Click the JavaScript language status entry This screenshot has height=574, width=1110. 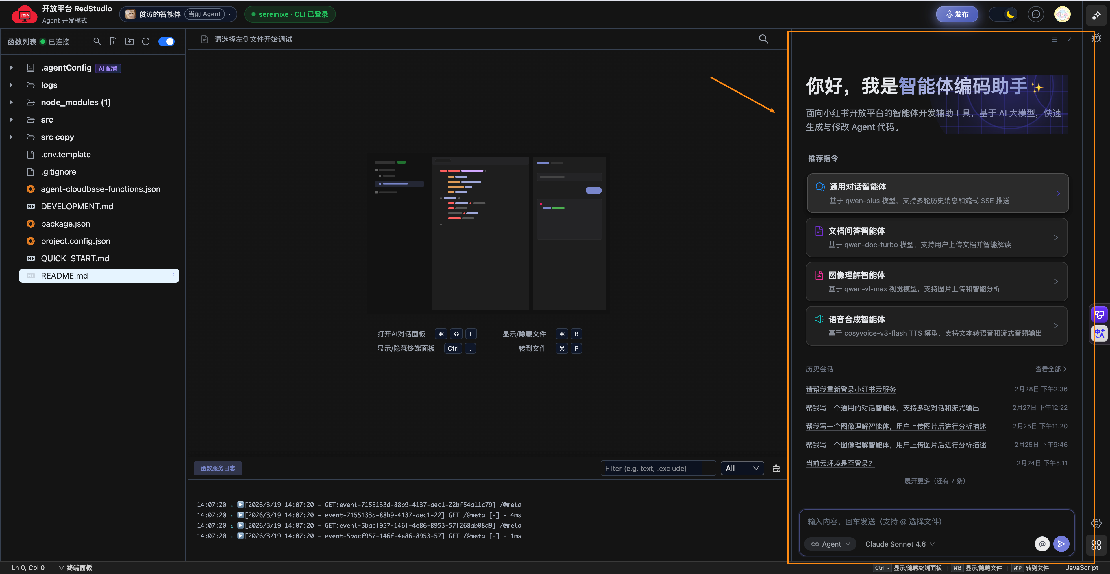click(x=1082, y=568)
